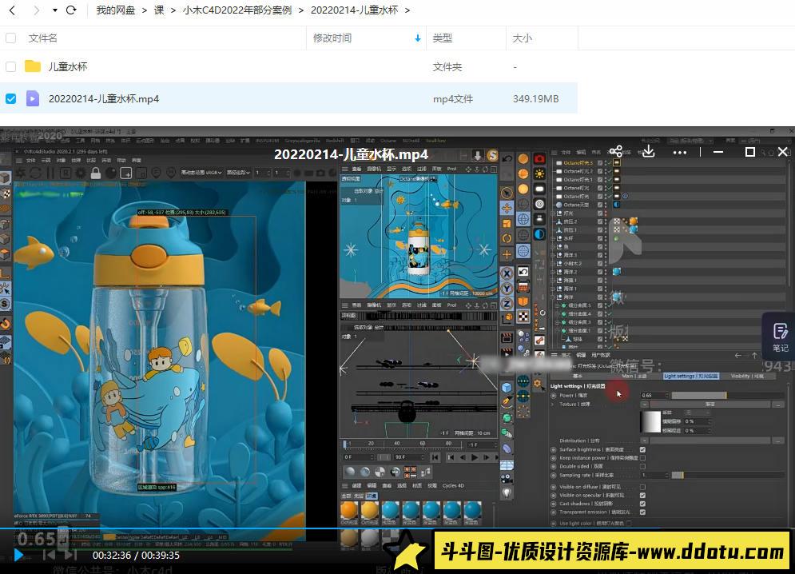Click the C4D light bulb icon
This screenshot has height=574, width=795.
point(507,492)
